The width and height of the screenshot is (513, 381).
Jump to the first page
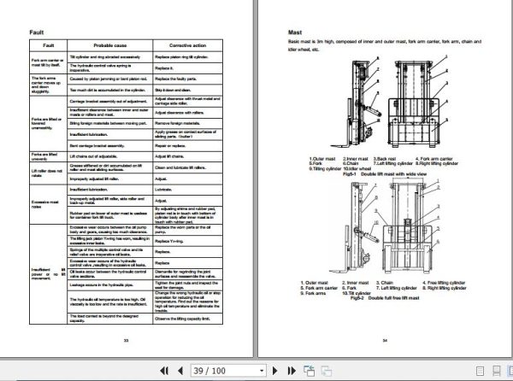click(x=164, y=371)
